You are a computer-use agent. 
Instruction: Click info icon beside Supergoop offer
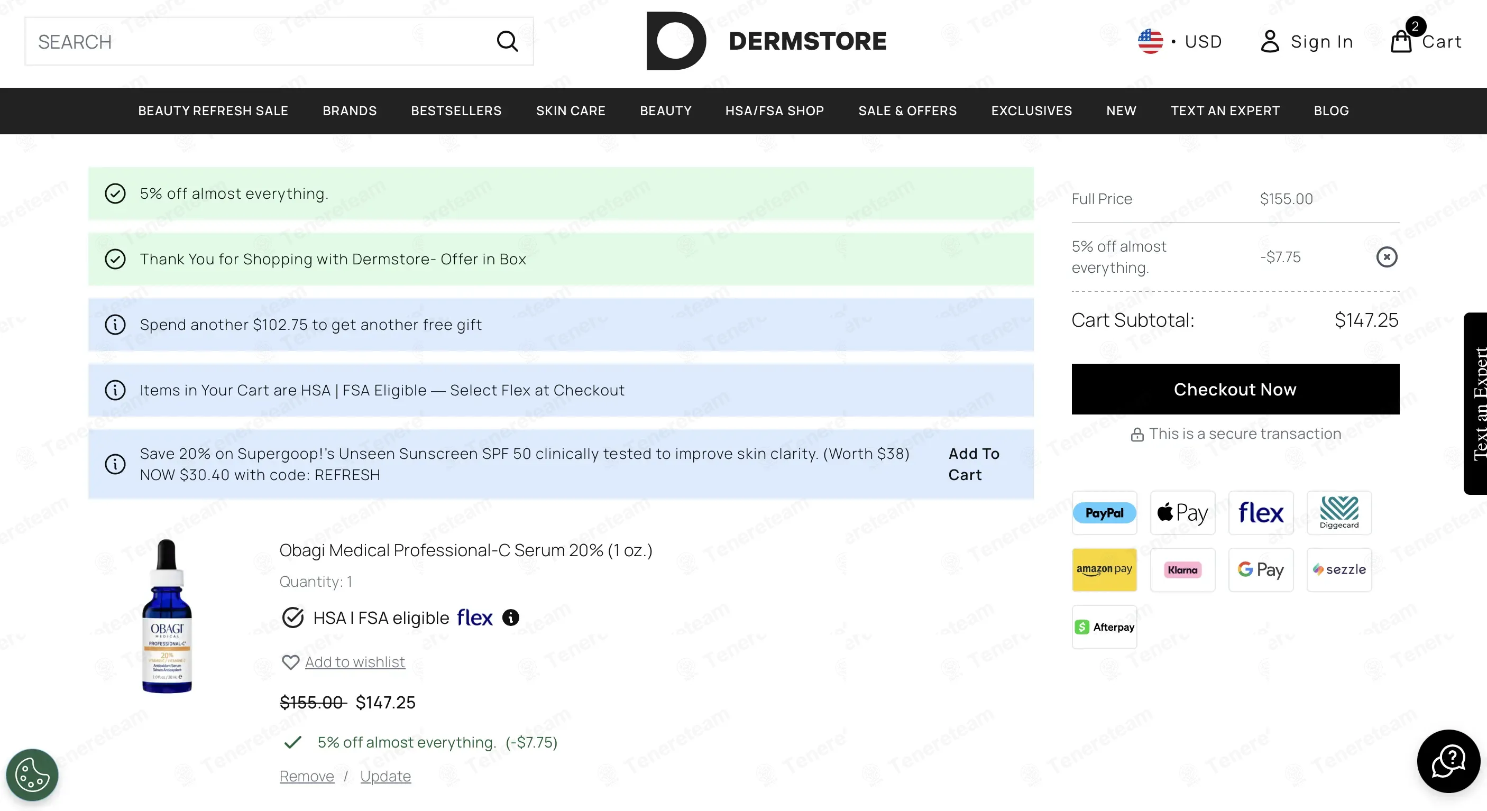pos(115,464)
